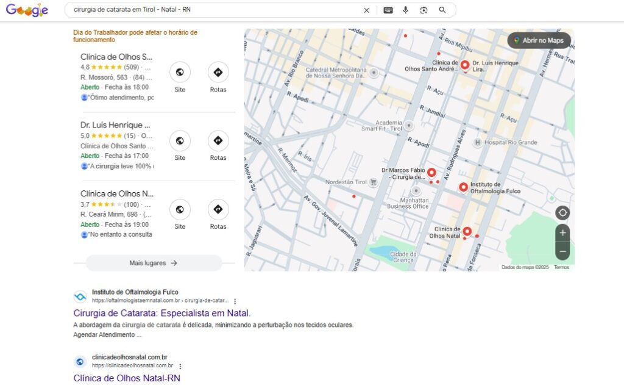Viewport: 624px width, 385px height.
Task: Open Cirurgia de Catarata: Especialista em Natal link
Action: (x=162, y=313)
